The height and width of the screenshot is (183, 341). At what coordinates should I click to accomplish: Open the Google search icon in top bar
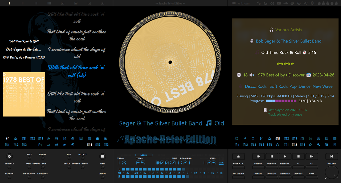[x=265, y=3]
